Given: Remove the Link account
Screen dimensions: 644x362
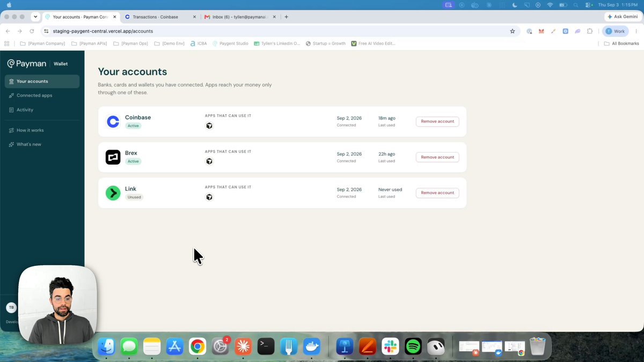Looking at the screenshot, I should (437, 193).
